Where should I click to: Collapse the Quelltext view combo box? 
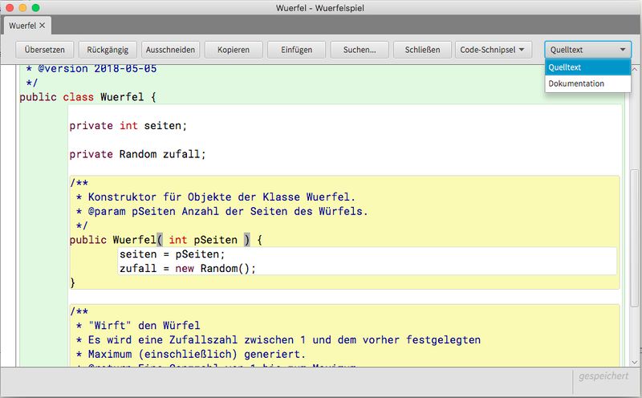[x=588, y=50]
